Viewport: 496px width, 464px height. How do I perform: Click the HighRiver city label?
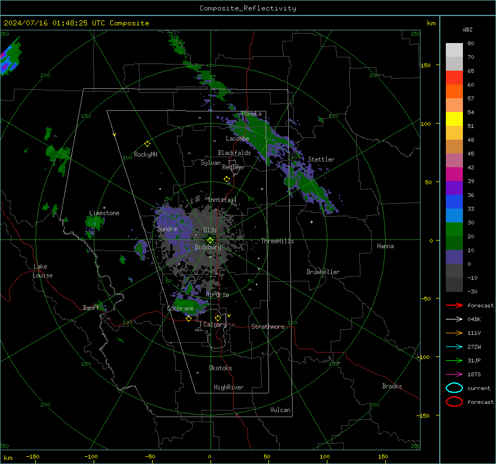(x=229, y=387)
